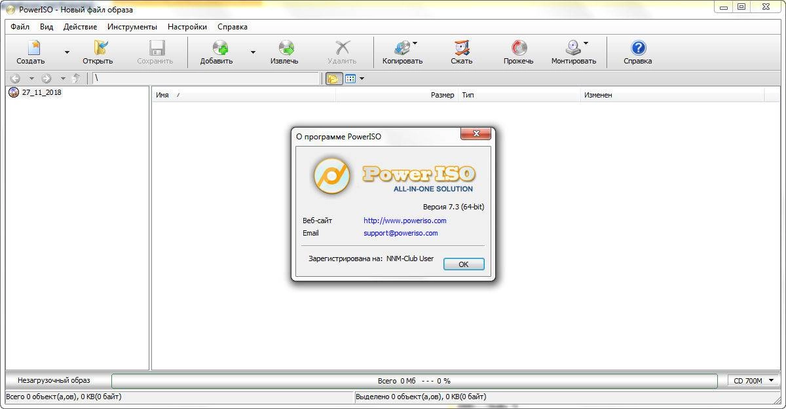Click OK in the about dialog

pyautogui.click(x=464, y=264)
